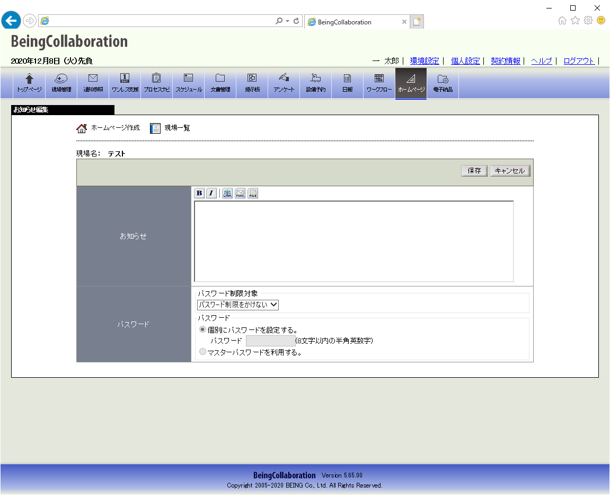Image resolution: width=610 pixels, height=495 pixels.
Task: Select 個別にパスワードを設定する radio button
Action: (202, 329)
